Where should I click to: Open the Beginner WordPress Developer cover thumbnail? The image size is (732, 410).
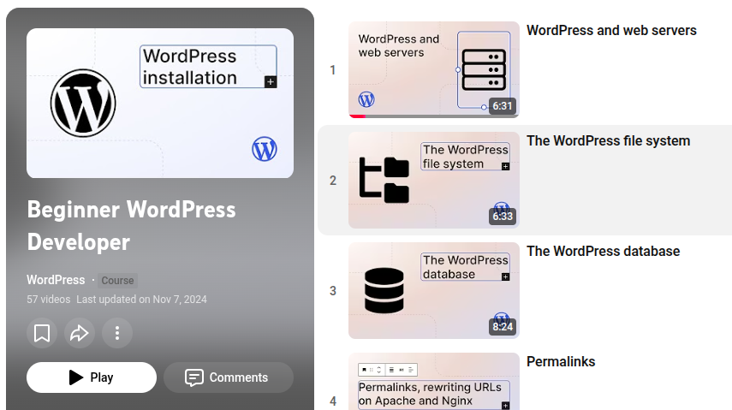point(159,103)
